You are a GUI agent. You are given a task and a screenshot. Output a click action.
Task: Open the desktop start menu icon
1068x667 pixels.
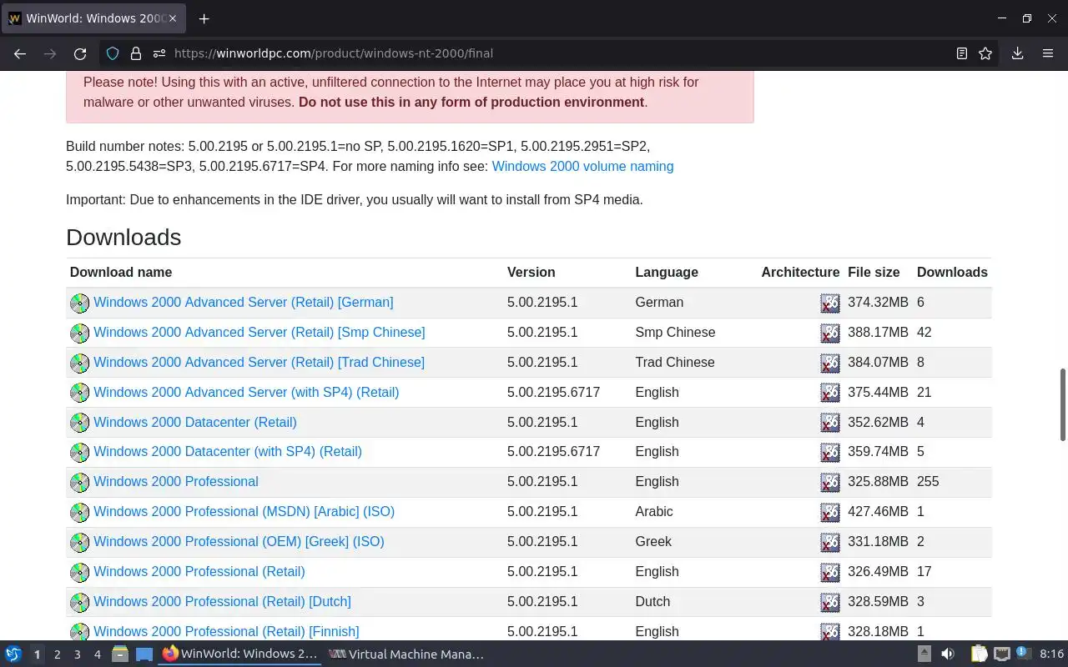tap(13, 654)
